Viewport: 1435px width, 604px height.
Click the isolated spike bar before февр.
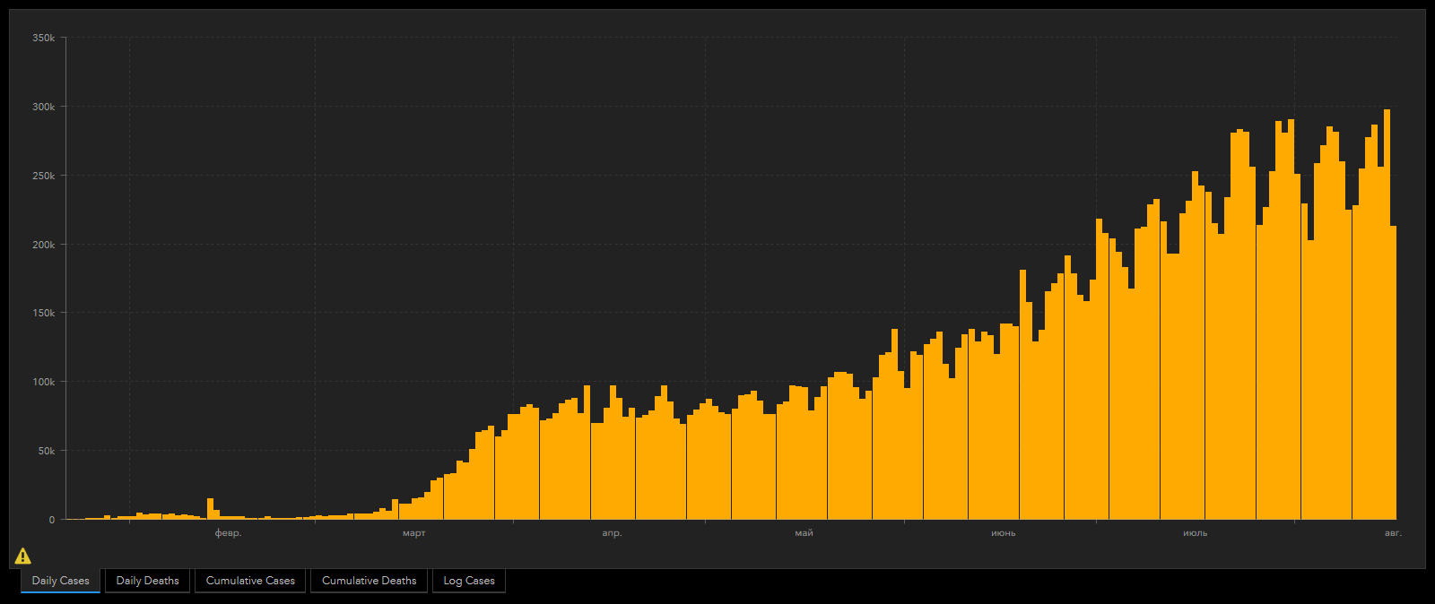coord(210,508)
